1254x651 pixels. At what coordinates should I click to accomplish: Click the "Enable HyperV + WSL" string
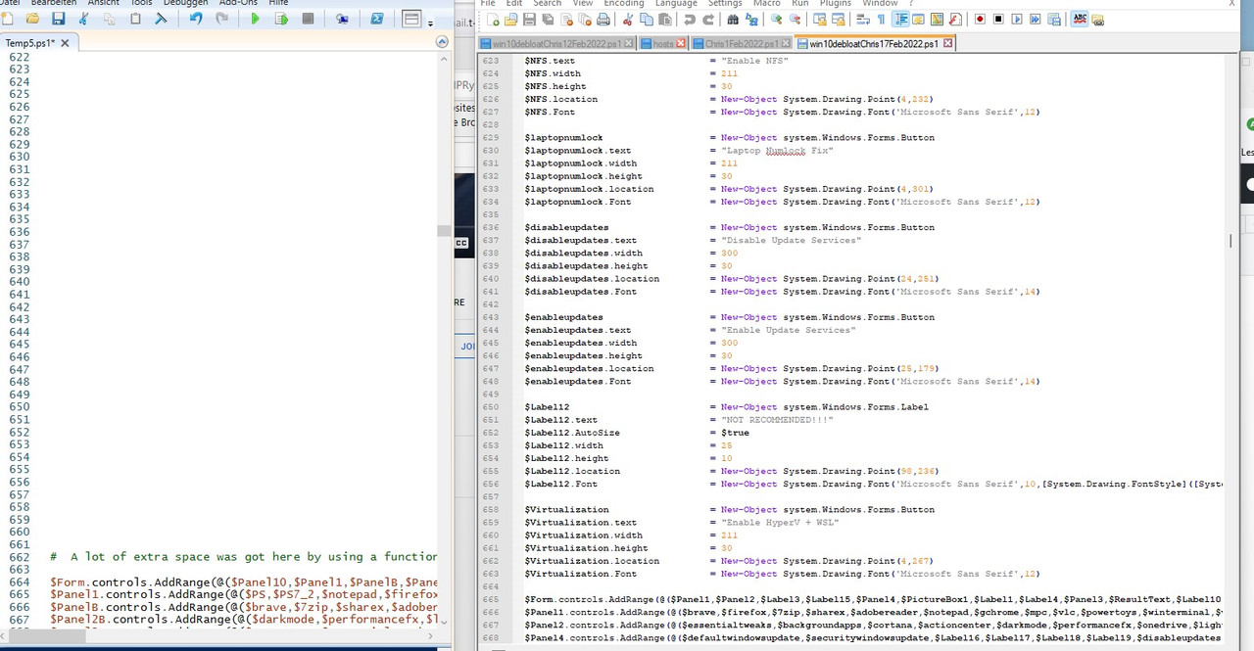tap(780, 523)
